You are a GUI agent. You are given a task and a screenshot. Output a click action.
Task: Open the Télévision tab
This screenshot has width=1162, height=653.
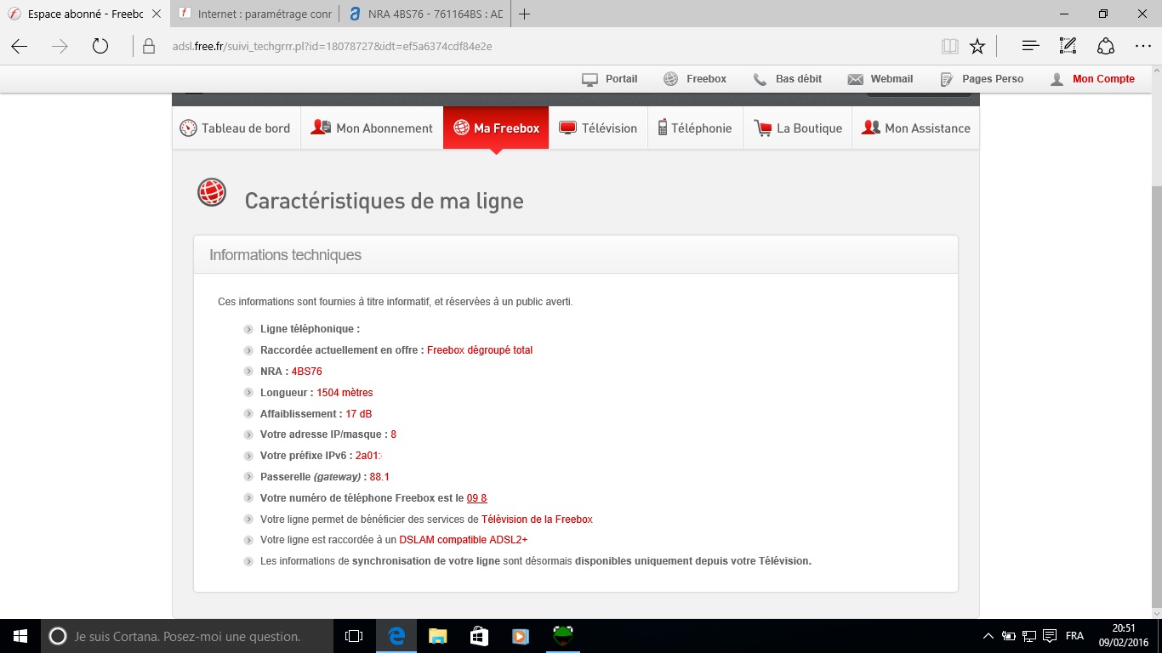click(x=598, y=128)
